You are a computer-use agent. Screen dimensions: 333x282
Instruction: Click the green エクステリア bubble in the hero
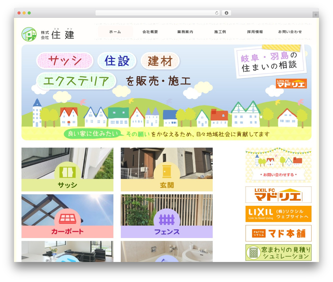coord(76,81)
